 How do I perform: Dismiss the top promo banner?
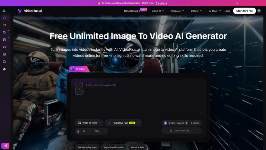tap(237, 3)
